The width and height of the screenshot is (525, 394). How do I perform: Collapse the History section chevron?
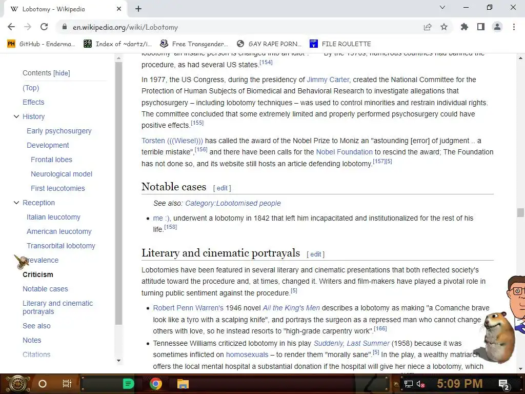(x=16, y=116)
